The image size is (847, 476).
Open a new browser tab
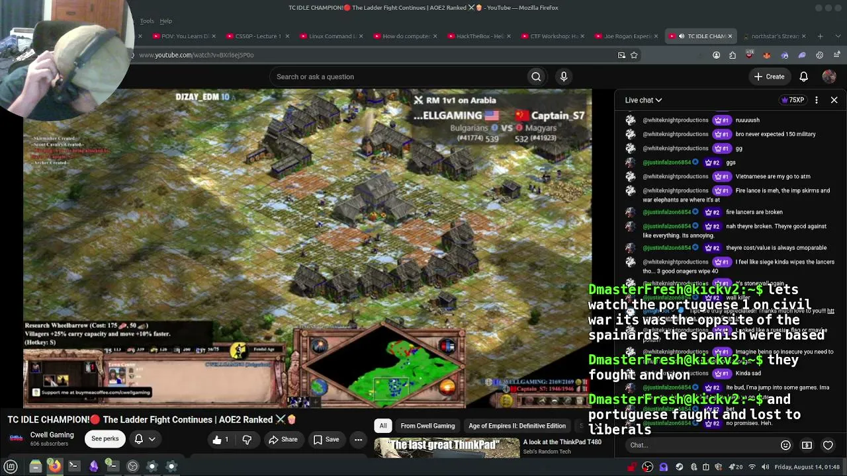[820, 36]
